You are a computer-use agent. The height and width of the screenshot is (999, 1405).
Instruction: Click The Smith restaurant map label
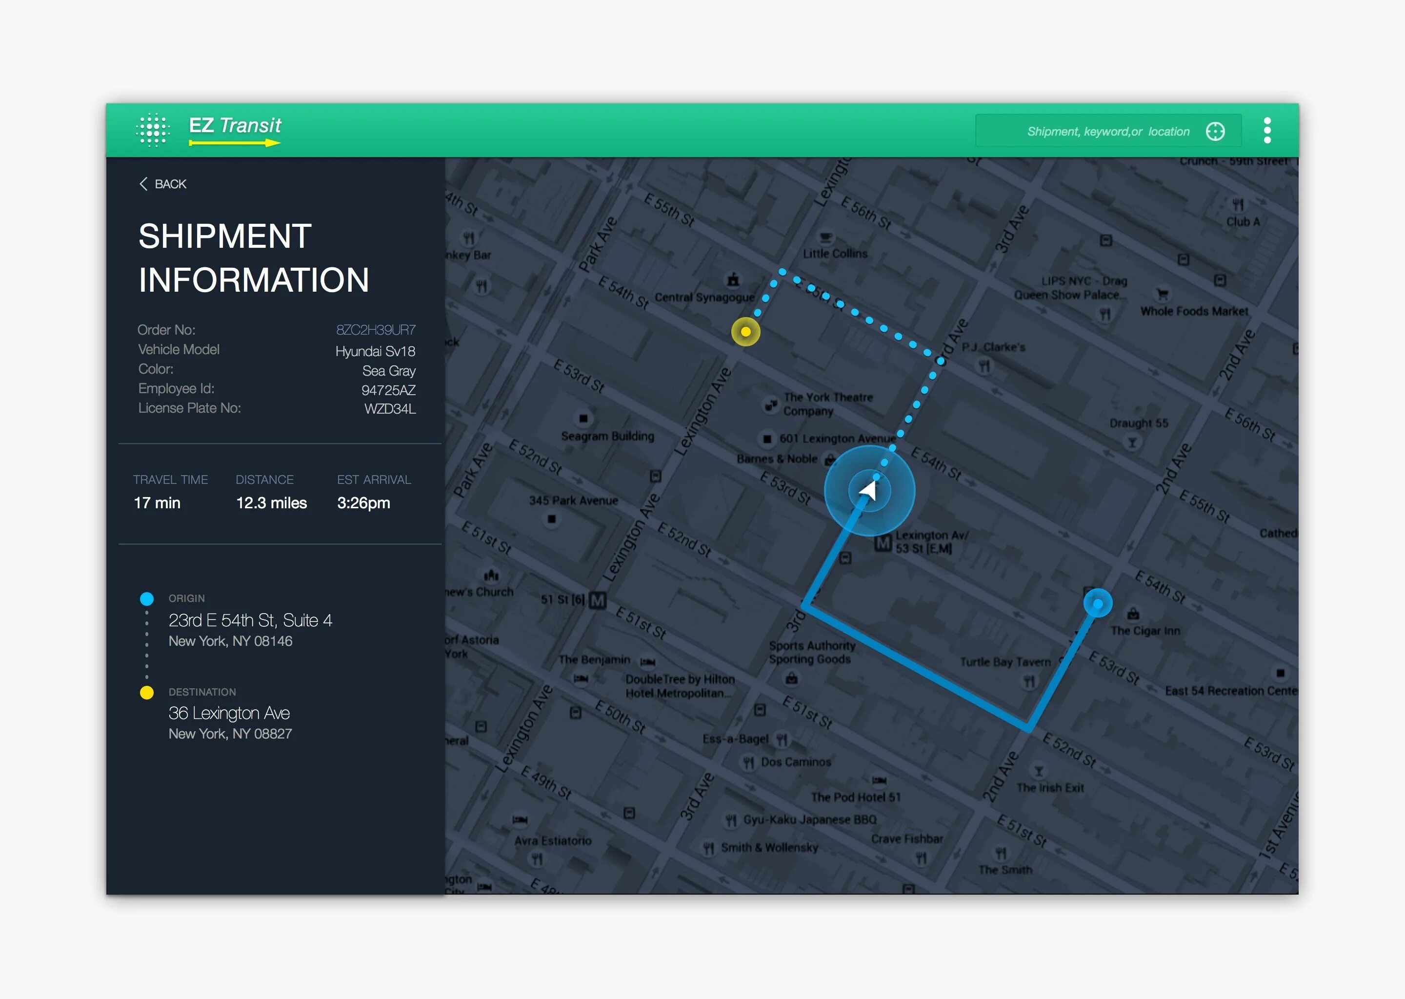[x=1005, y=870]
